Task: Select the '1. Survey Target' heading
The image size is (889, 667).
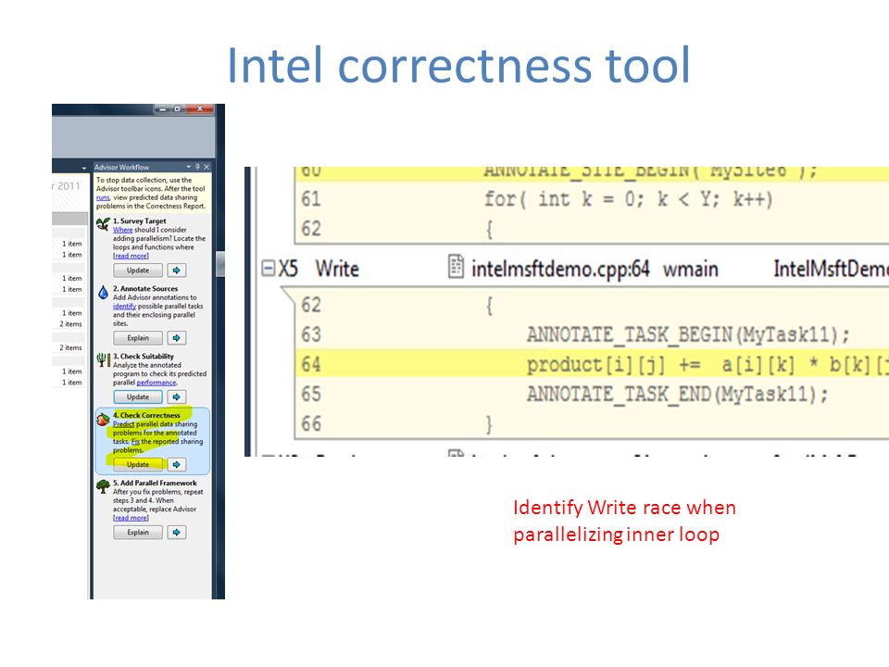Action: pos(140,221)
